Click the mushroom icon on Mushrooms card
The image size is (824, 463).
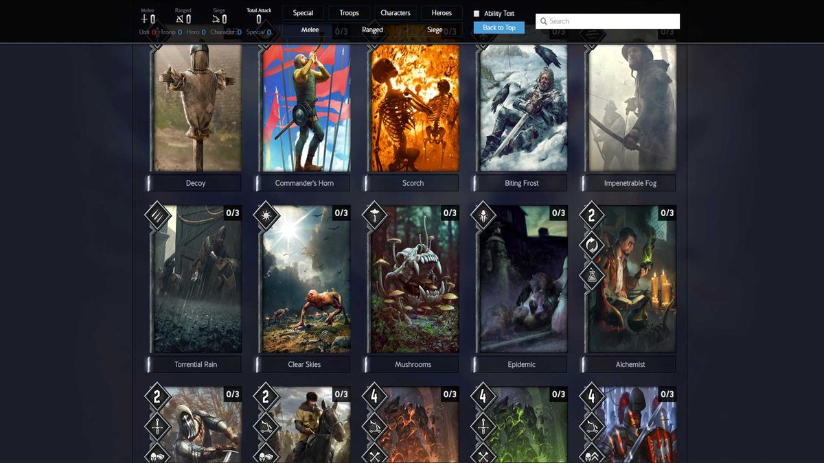pos(374,215)
